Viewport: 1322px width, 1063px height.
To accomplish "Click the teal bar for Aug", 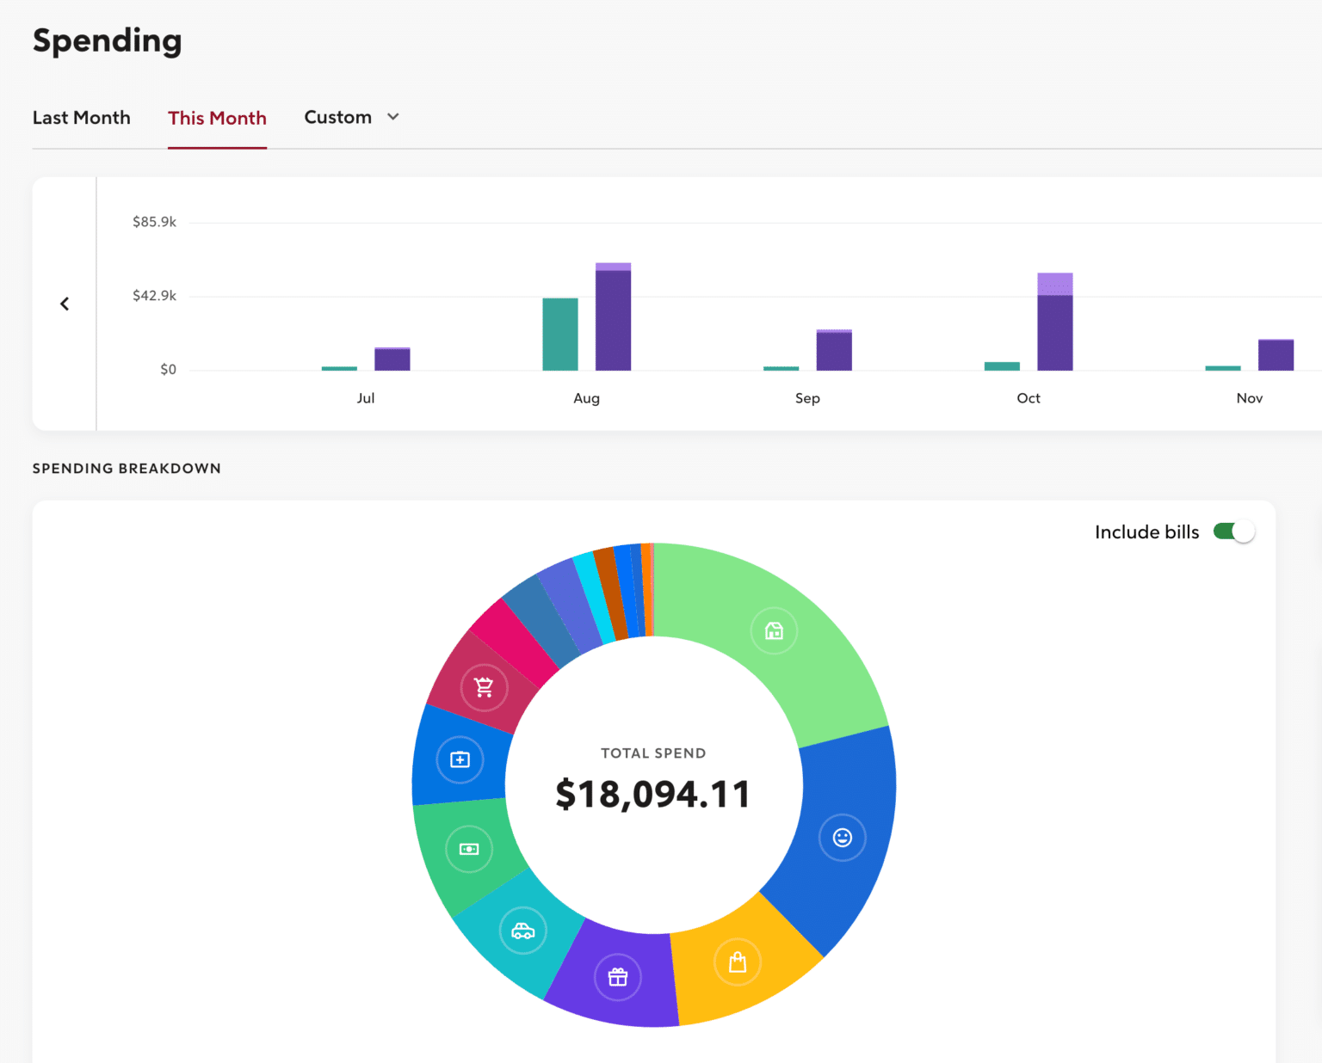I will pos(560,335).
